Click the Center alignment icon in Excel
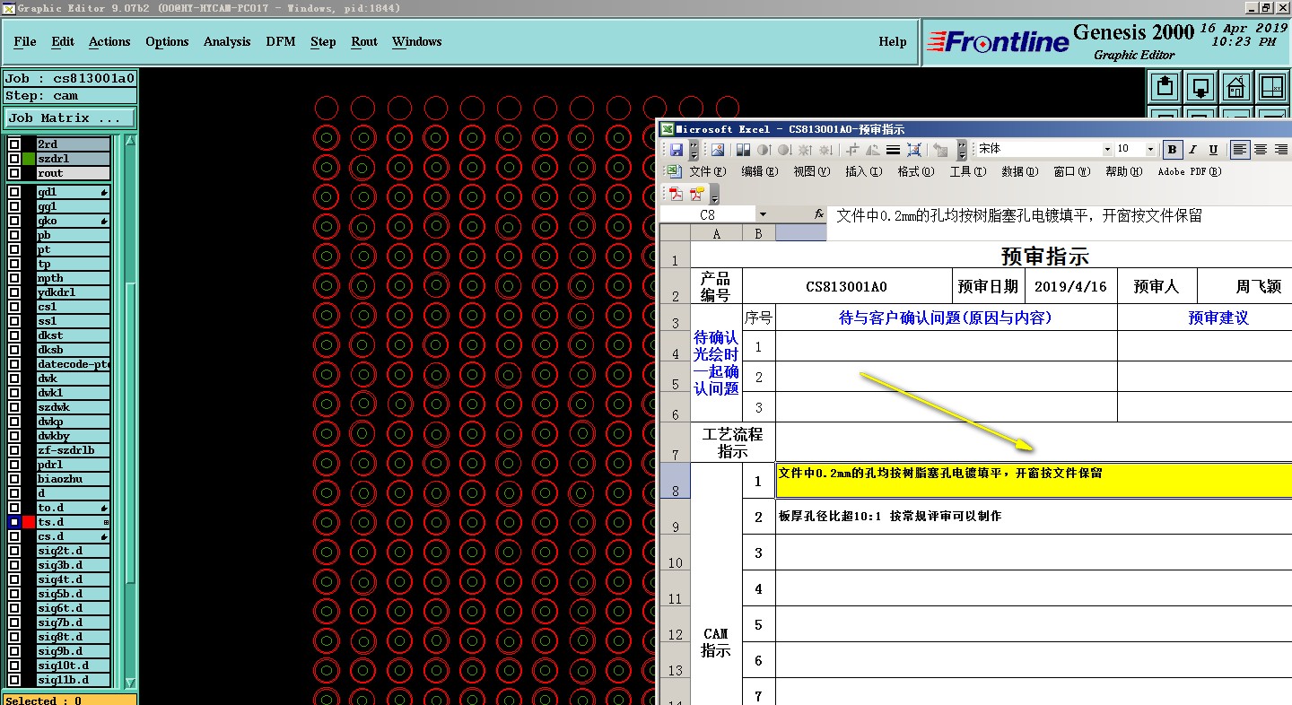Image resolution: width=1292 pixels, height=705 pixels. pos(1261,149)
